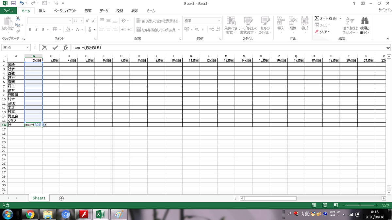The width and height of the screenshot is (392, 220).
Task: Click the zoom percentage 85%
Action: (x=386, y=205)
